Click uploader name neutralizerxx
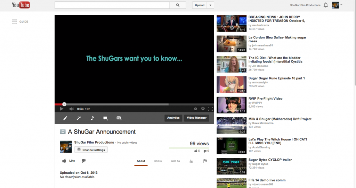 click(x=261, y=25)
